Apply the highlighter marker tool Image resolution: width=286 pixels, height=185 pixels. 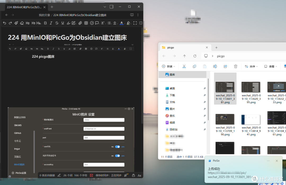pos(68,23)
